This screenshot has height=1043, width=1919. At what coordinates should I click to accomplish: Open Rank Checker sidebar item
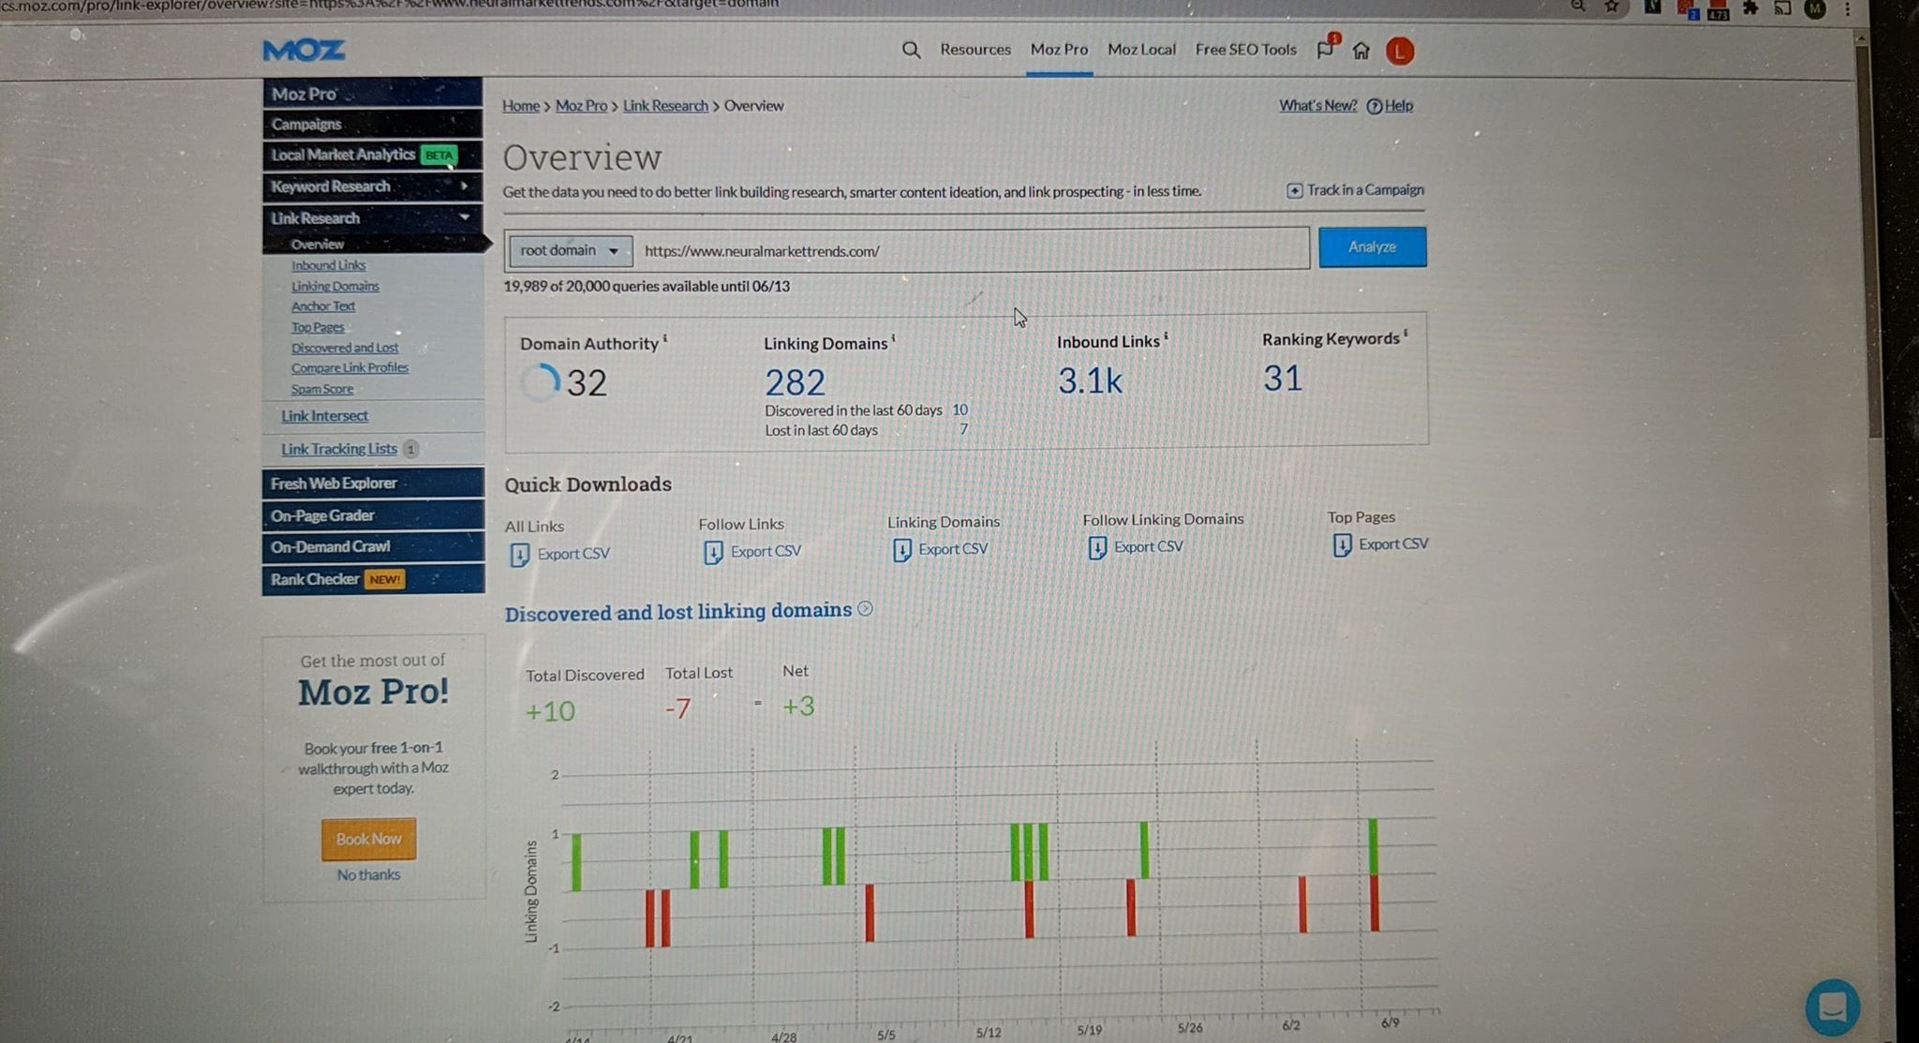point(373,579)
